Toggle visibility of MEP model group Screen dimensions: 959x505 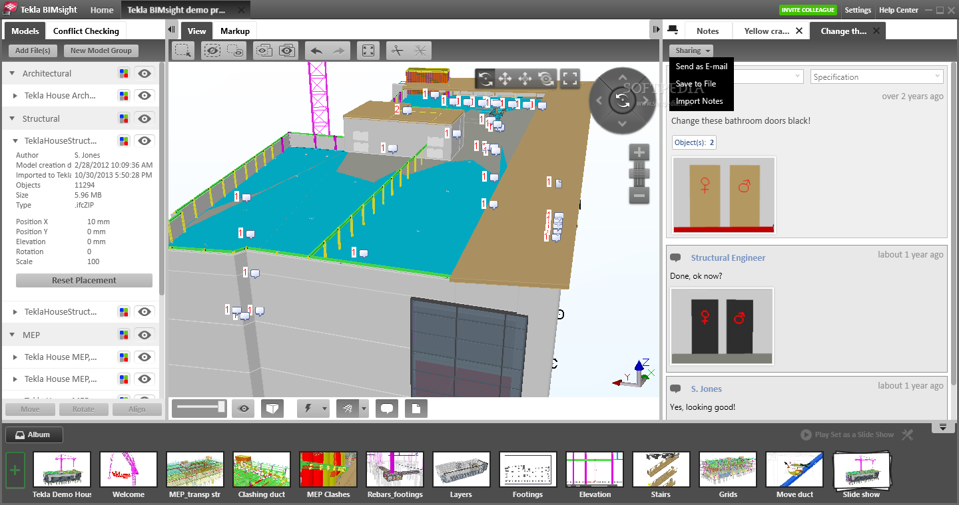(145, 335)
